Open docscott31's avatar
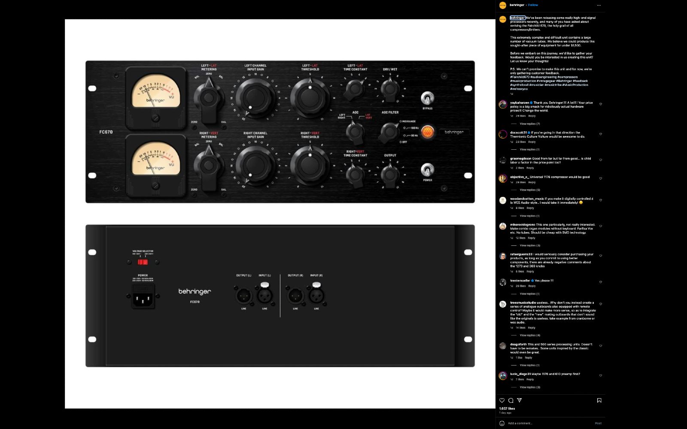The image size is (687, 429). pyautogui.click(x=502, y=134)
